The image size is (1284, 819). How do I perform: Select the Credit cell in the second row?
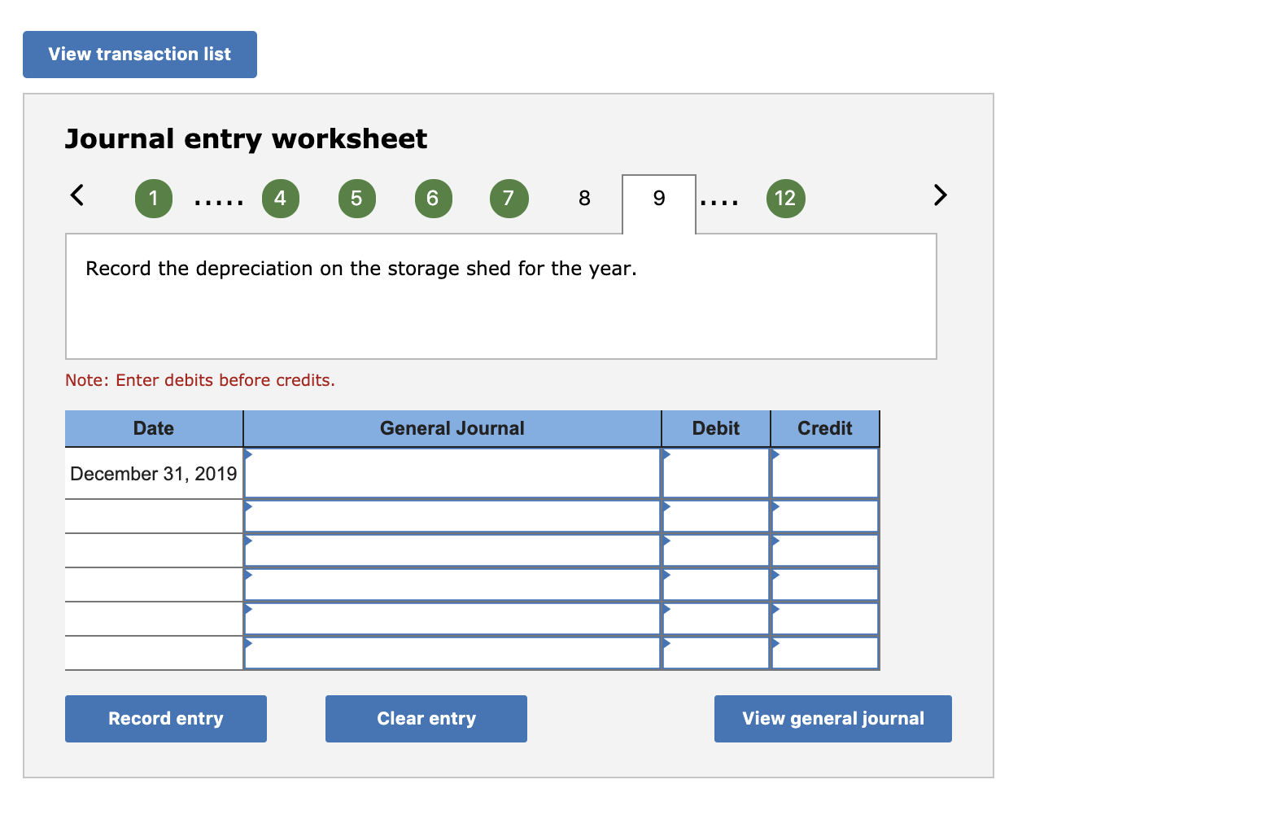click(x=825, y=516)
